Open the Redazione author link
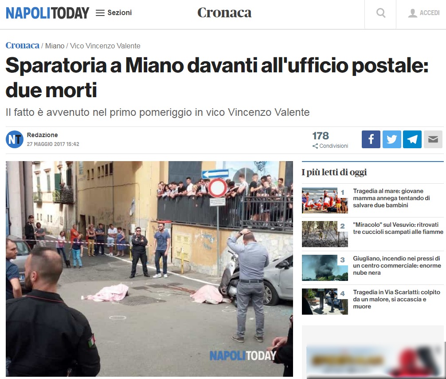This screenshot has height=379, width=446. pos(43,135)
